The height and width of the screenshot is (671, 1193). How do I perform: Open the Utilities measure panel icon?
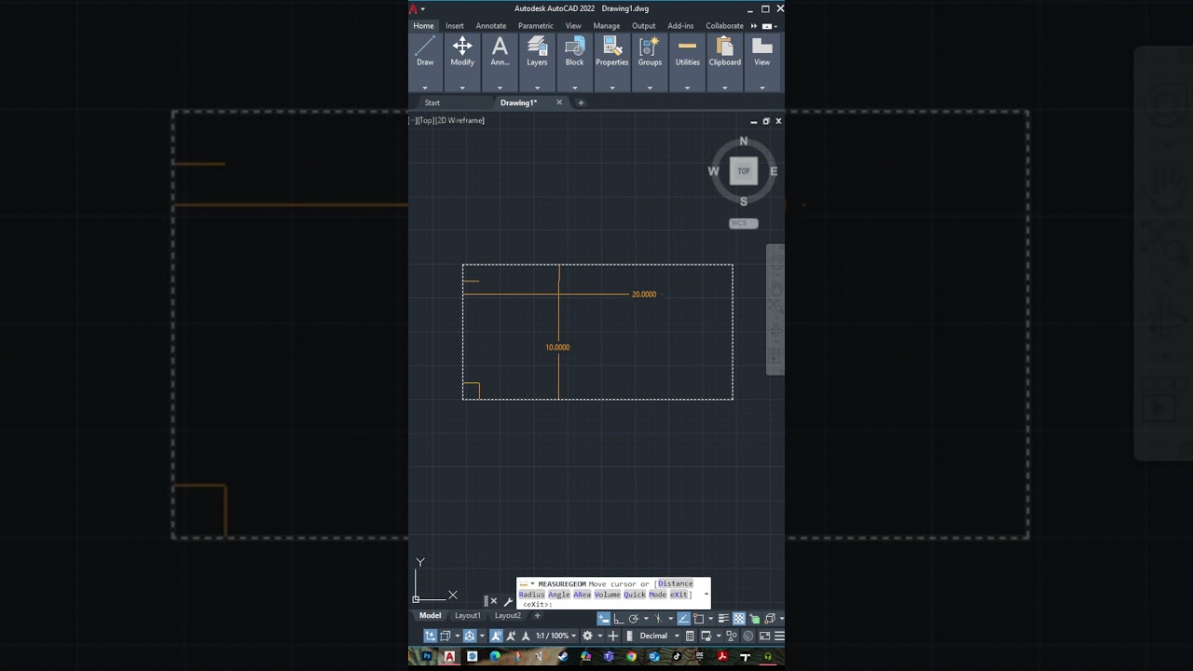[687, 46]
